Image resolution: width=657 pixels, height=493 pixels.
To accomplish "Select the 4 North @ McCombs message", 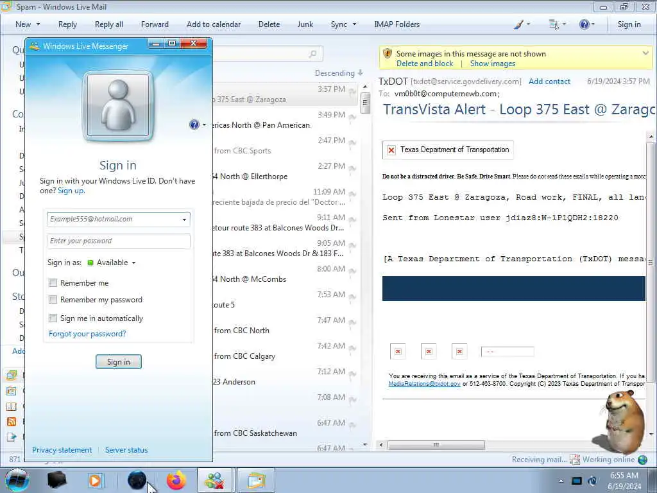I will pos(286,275).
